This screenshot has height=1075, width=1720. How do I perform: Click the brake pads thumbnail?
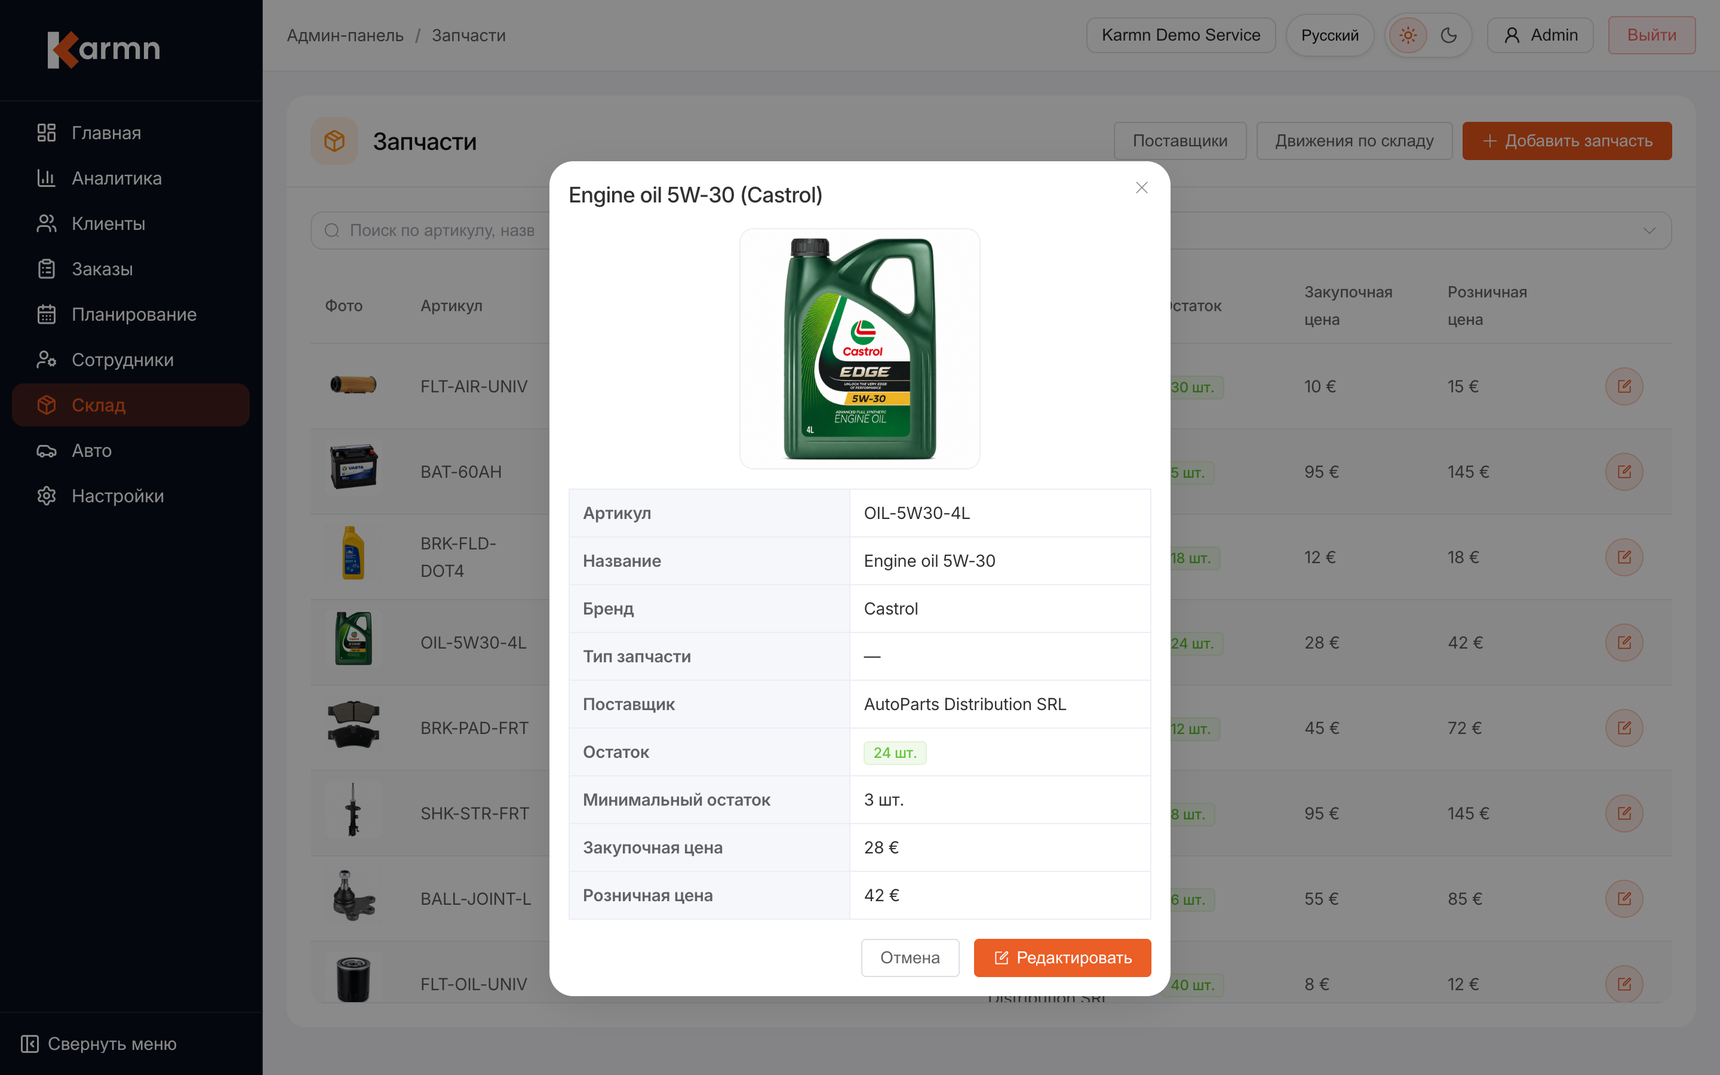point(353,724)
